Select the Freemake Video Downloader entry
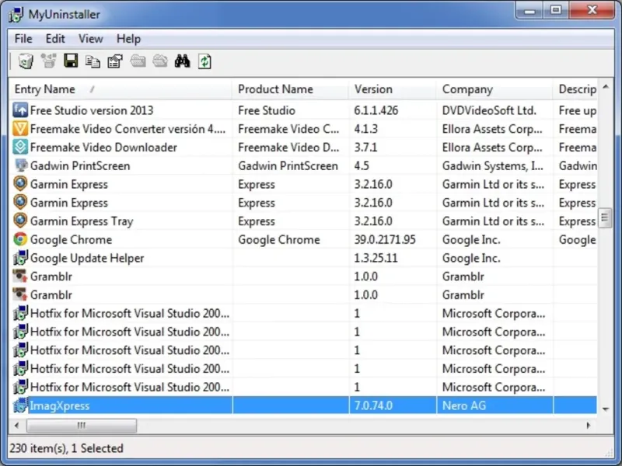 pyautogui.click(x=103, y=148)
